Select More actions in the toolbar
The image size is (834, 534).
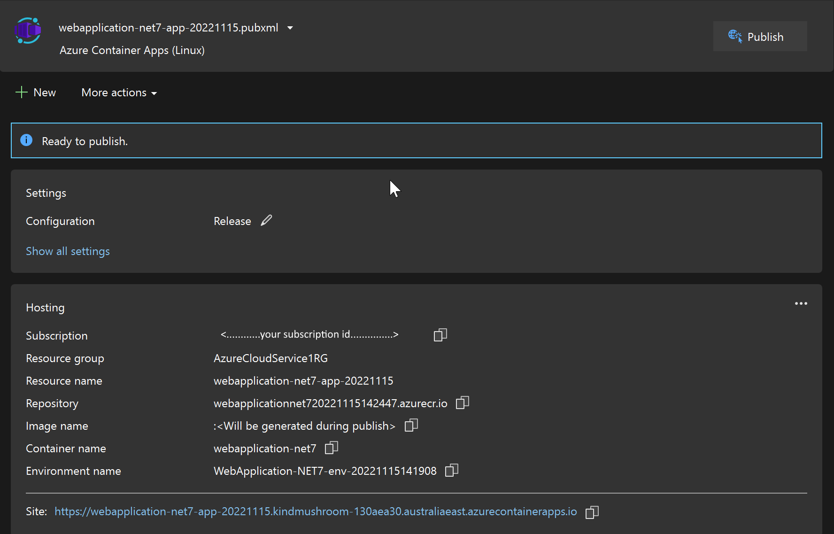(118, 92)
